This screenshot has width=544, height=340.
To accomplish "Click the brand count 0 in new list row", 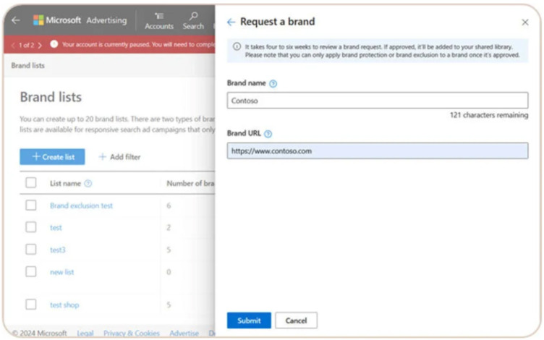I will tap(169, 272).
